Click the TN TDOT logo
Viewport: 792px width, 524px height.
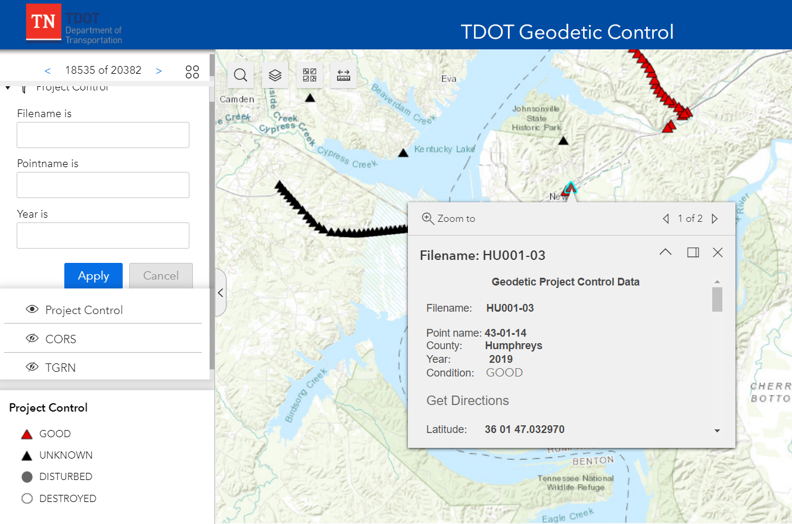(74, 24)
